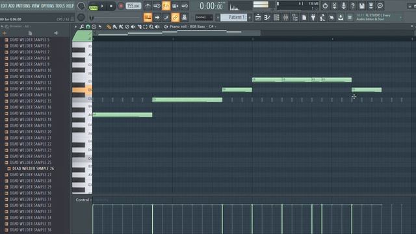416x234 pixels.
Task: Open the (none) snap dropdown
Action: point(203,18)
